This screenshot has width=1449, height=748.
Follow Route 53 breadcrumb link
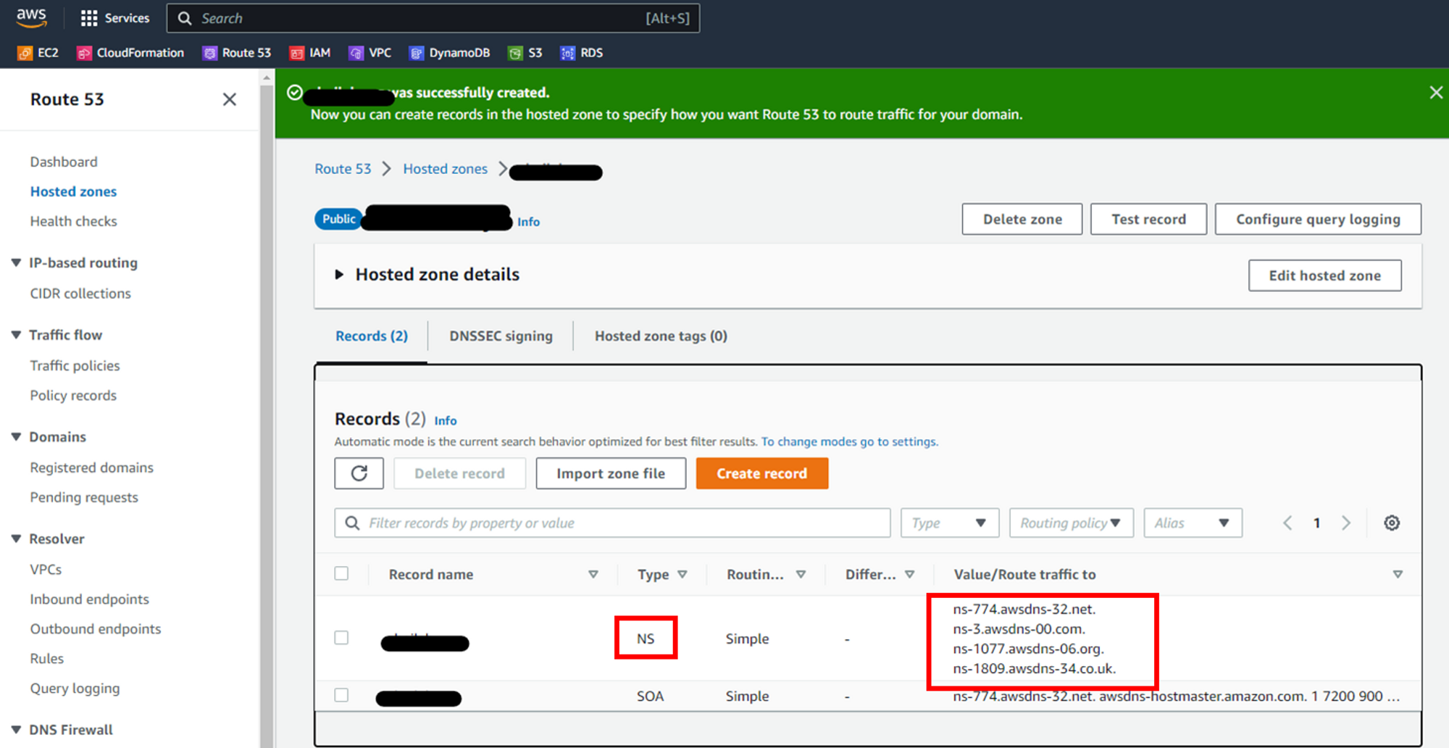click(343, 169)
